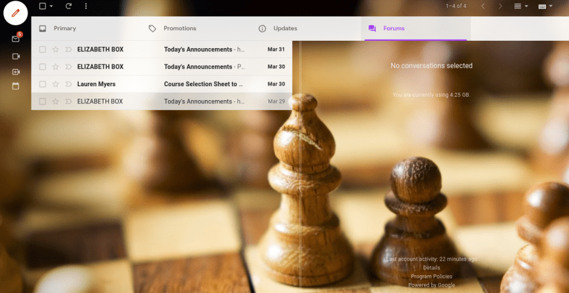The image size is (569, 293).
Task: Open the calendar icon in sidebar
Action: (16, 86)
